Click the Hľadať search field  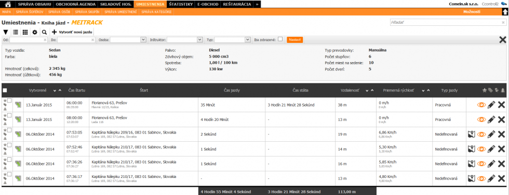coord(448,23)
